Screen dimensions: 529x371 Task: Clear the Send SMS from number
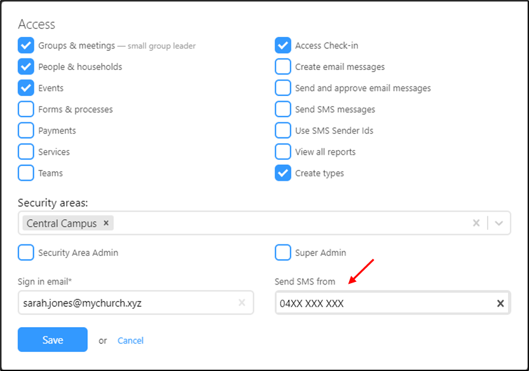point(500,303)
